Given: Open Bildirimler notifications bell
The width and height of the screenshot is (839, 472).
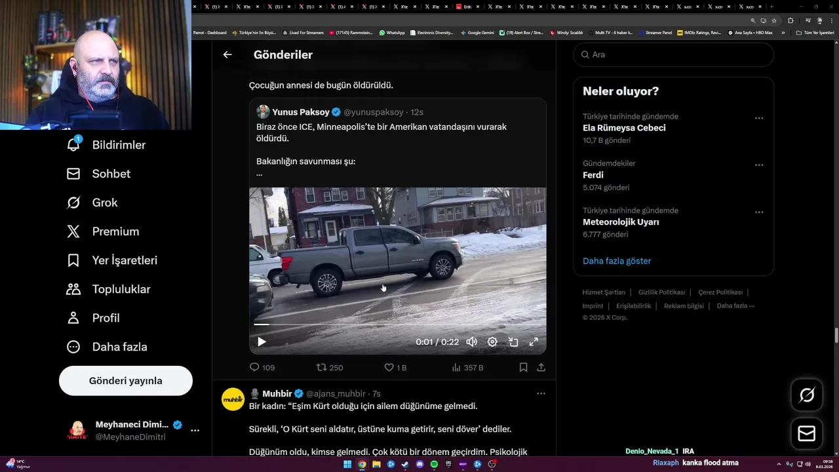Looking at the screenshot, I should point(106,145).
